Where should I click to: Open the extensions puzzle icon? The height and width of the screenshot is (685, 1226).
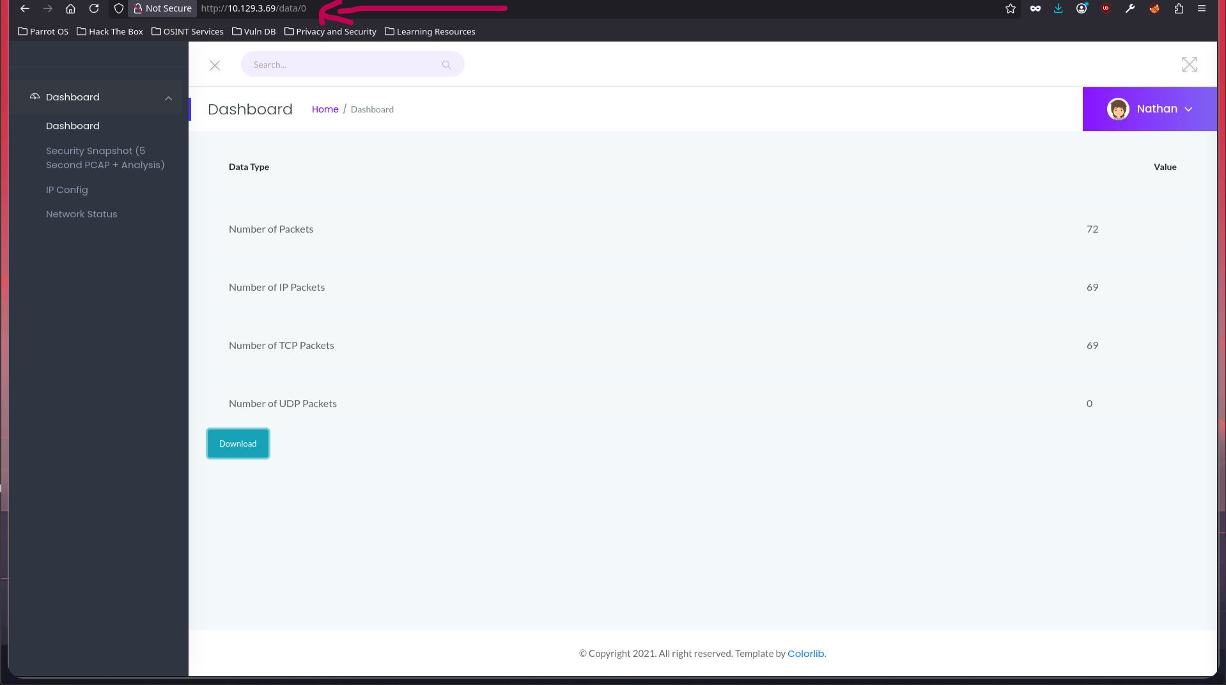[x=1179, y=8]
